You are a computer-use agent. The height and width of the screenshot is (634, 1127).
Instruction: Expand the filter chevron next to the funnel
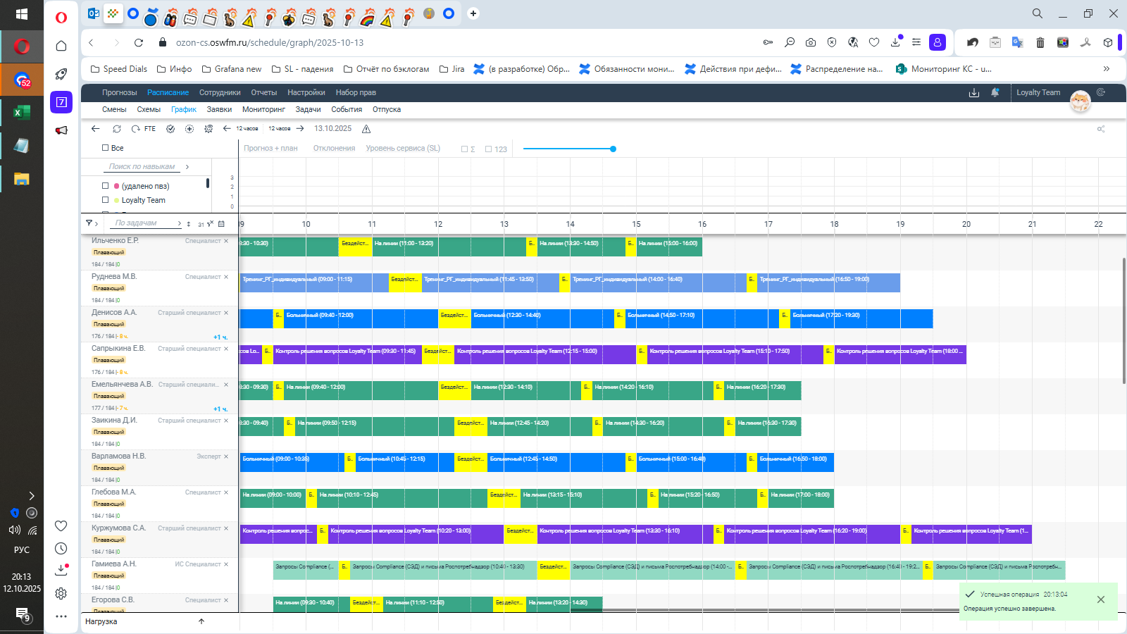(x=96, y=223)
